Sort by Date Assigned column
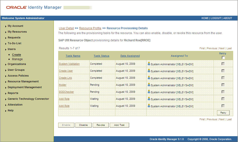 [x=130, y=56]
